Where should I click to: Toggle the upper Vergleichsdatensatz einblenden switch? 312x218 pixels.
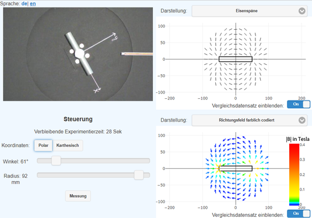[299, 104]
